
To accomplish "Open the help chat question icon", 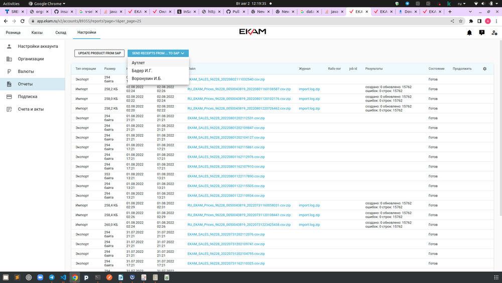I will pyautogui.click(x=482, y=33).
